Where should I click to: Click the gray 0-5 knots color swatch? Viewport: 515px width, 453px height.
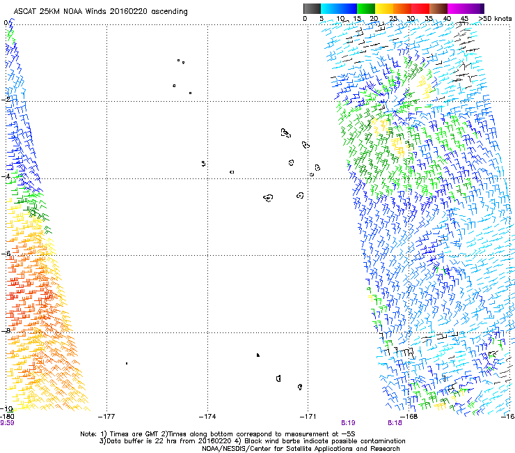tap(312, 8)
